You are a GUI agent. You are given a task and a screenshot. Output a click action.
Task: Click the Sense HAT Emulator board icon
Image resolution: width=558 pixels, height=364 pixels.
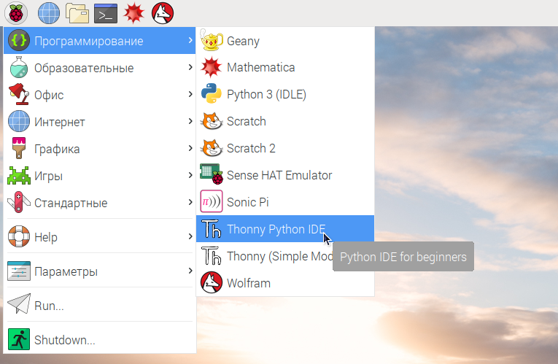click(x=212, y=174)
